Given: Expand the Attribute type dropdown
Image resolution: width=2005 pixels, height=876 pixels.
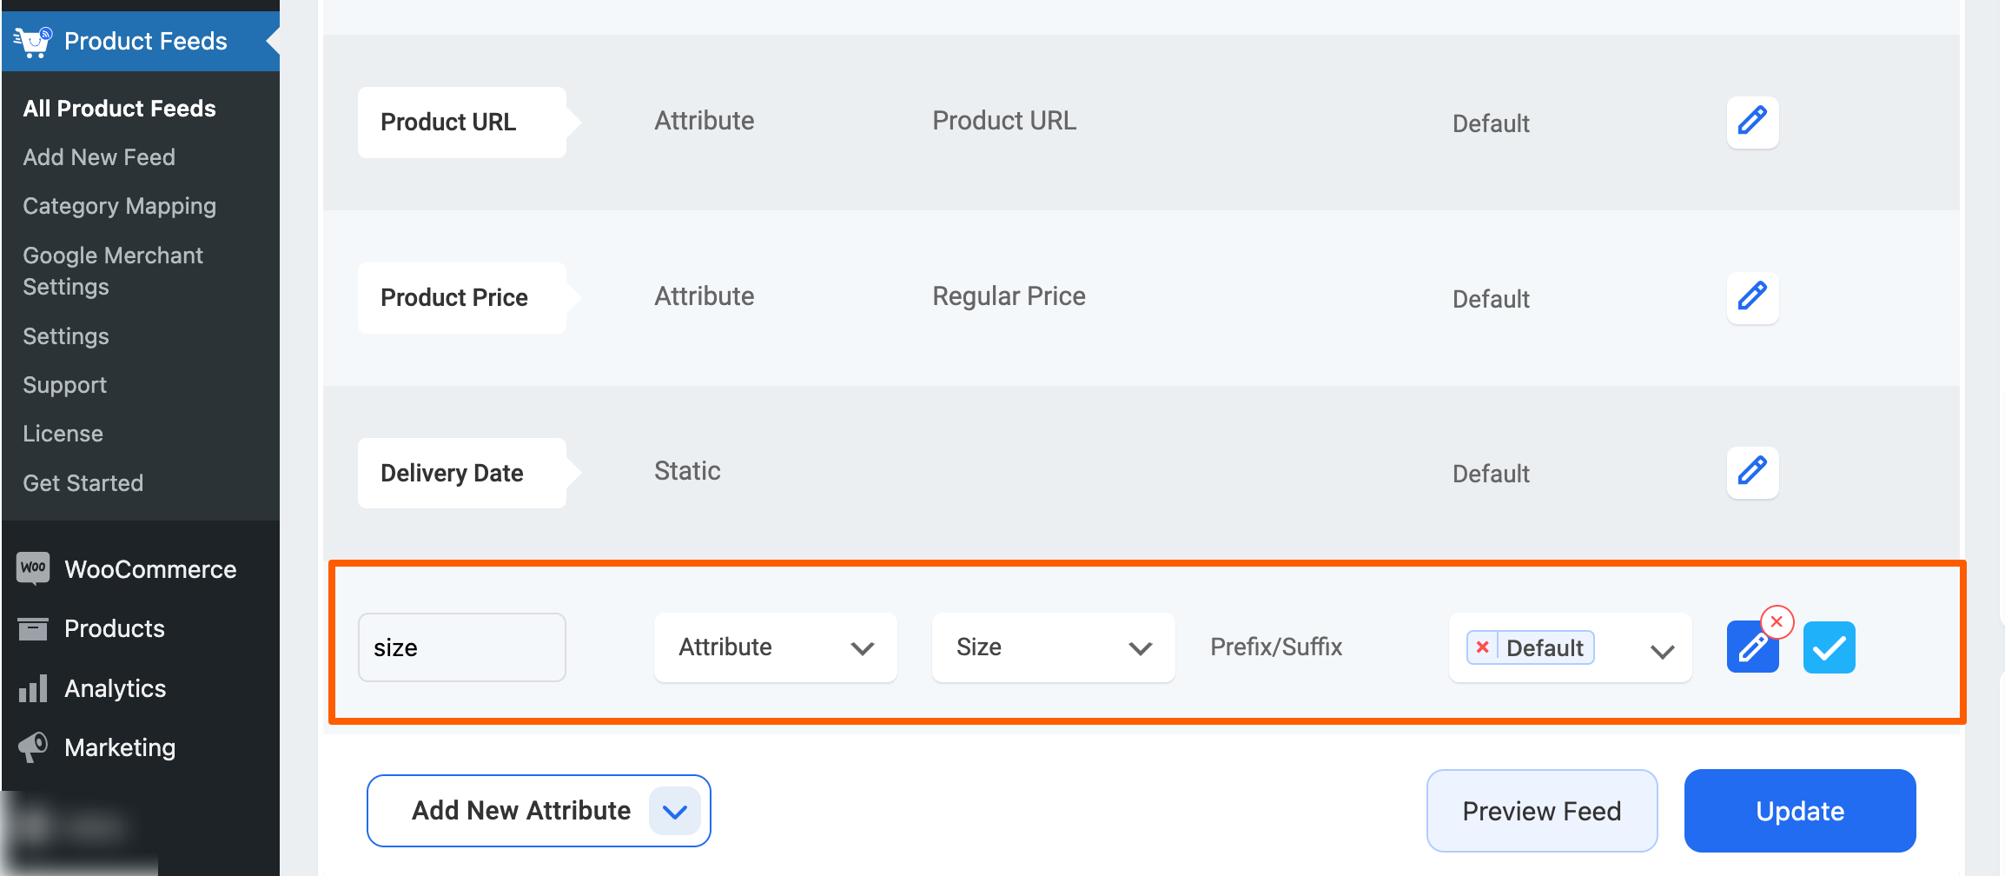Looking at the screenshot, I should click(775, 647).
